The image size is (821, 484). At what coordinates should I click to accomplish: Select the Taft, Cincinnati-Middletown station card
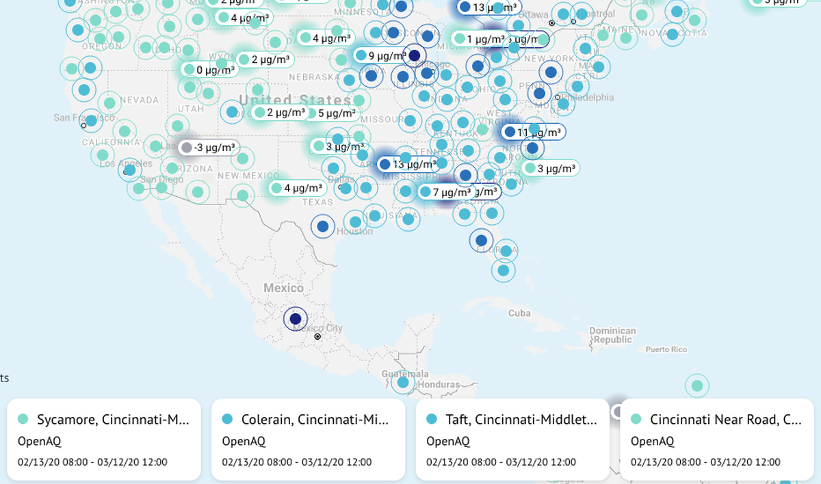(x=512, y=440)
